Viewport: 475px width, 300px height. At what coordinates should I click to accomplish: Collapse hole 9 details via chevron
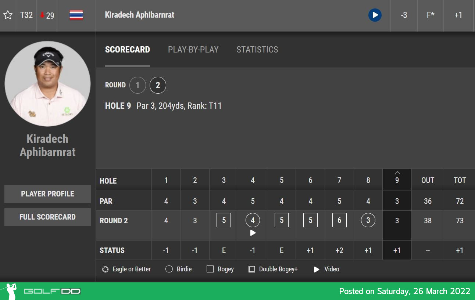coord(397,173)
